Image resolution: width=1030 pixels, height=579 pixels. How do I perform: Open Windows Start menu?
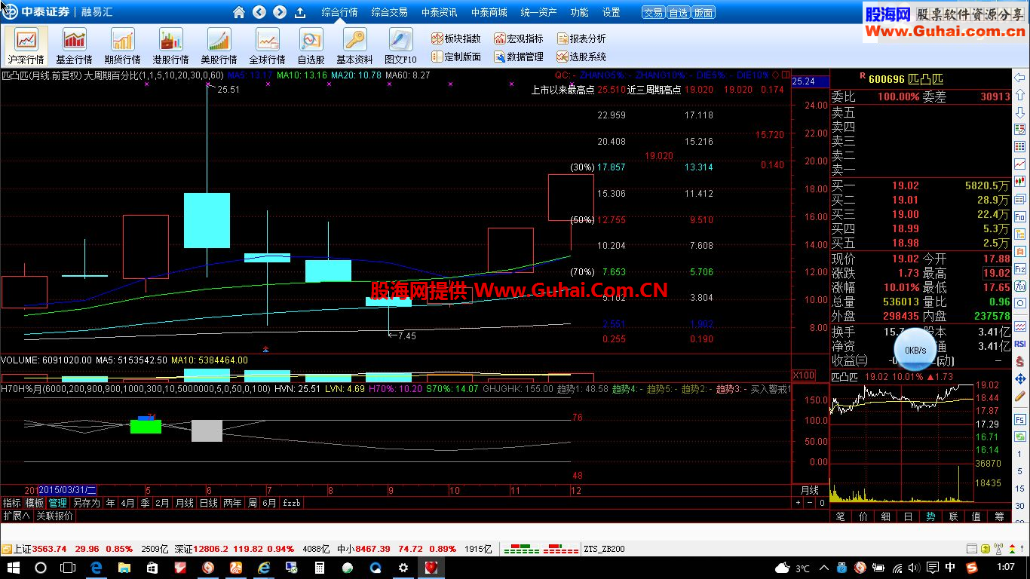(x=14, y=567)
